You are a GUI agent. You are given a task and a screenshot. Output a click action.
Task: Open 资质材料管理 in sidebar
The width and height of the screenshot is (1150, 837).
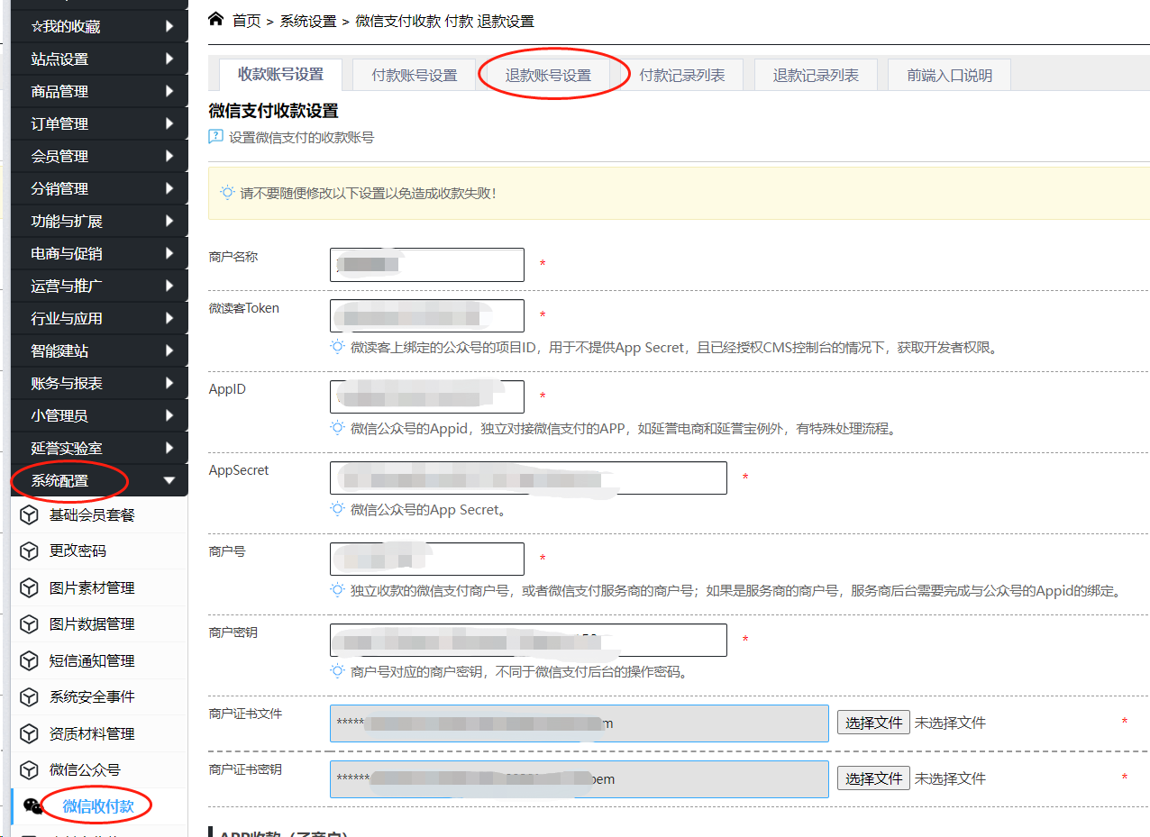tap(92, 733)
